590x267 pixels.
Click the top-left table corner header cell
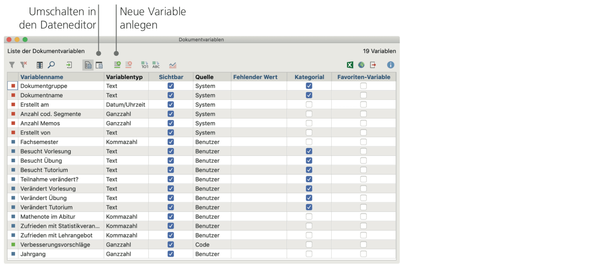pos(13,77)
